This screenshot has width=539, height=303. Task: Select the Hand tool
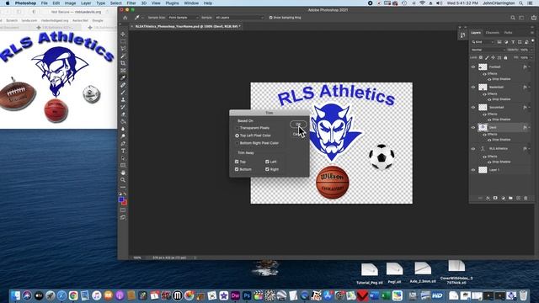[123, 173]
